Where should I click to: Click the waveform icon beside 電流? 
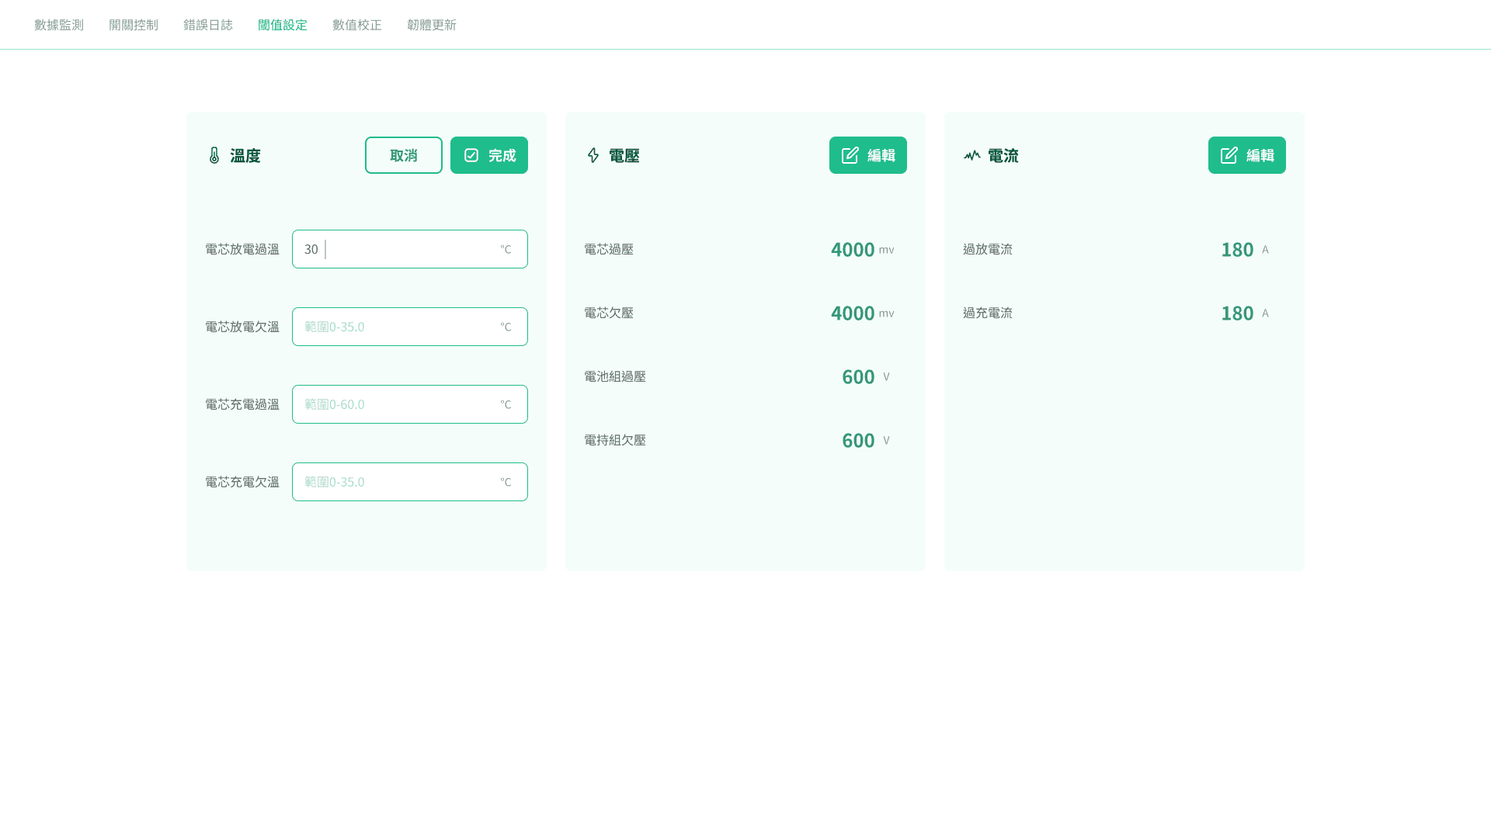pos(972,155)
